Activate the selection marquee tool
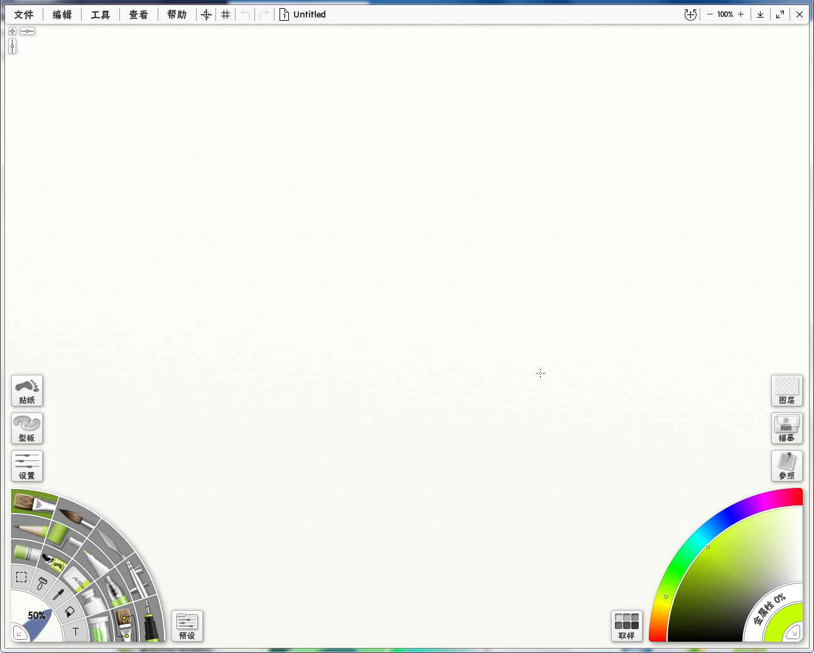814x653 pixels. click(22, 576)
